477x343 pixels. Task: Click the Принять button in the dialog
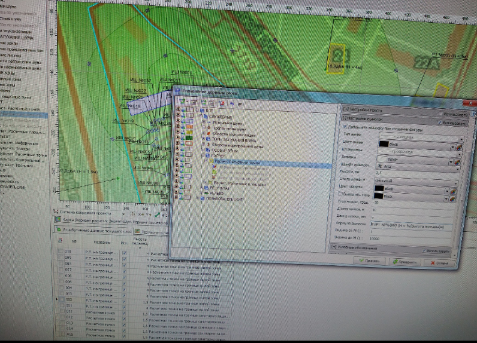tap(370, 262)
